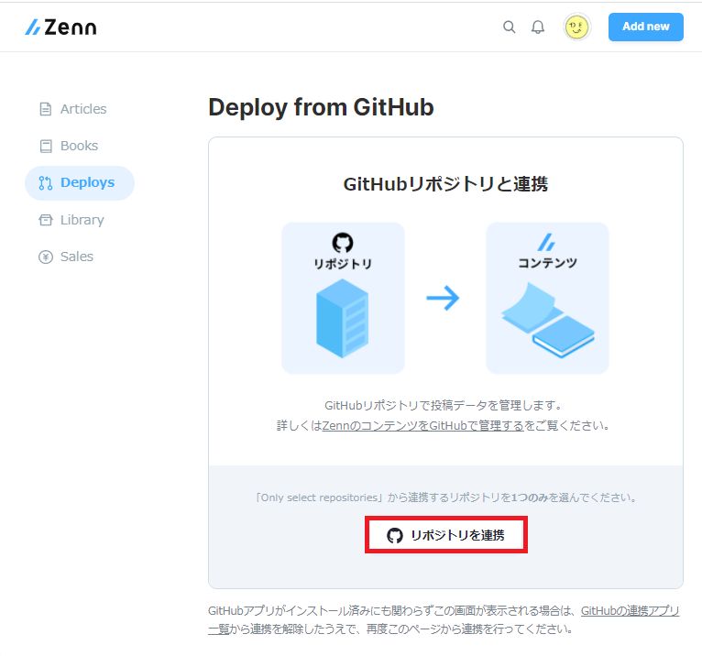The width and height of the screenshot is (702, 656).
Task: Click the Add new button
Action: click(x=645, y=27)
